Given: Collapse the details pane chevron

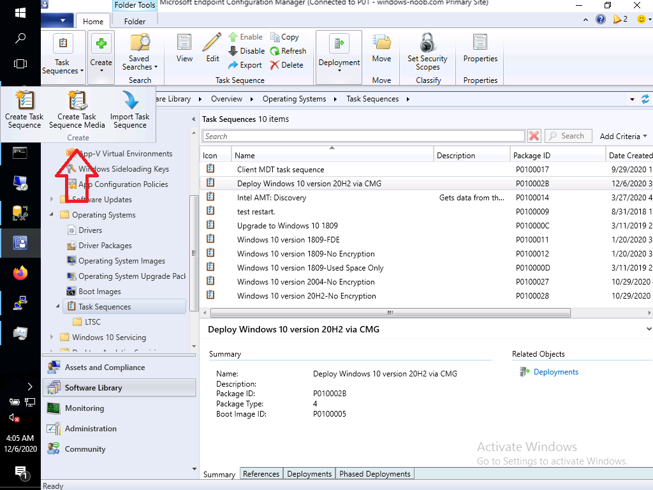Looking at the screenshot, I should pos(649,329).
